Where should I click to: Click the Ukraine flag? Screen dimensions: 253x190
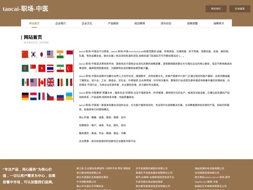pos(69,96)
